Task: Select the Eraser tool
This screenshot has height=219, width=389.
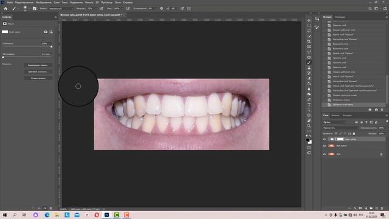Action: coord(309,78)
